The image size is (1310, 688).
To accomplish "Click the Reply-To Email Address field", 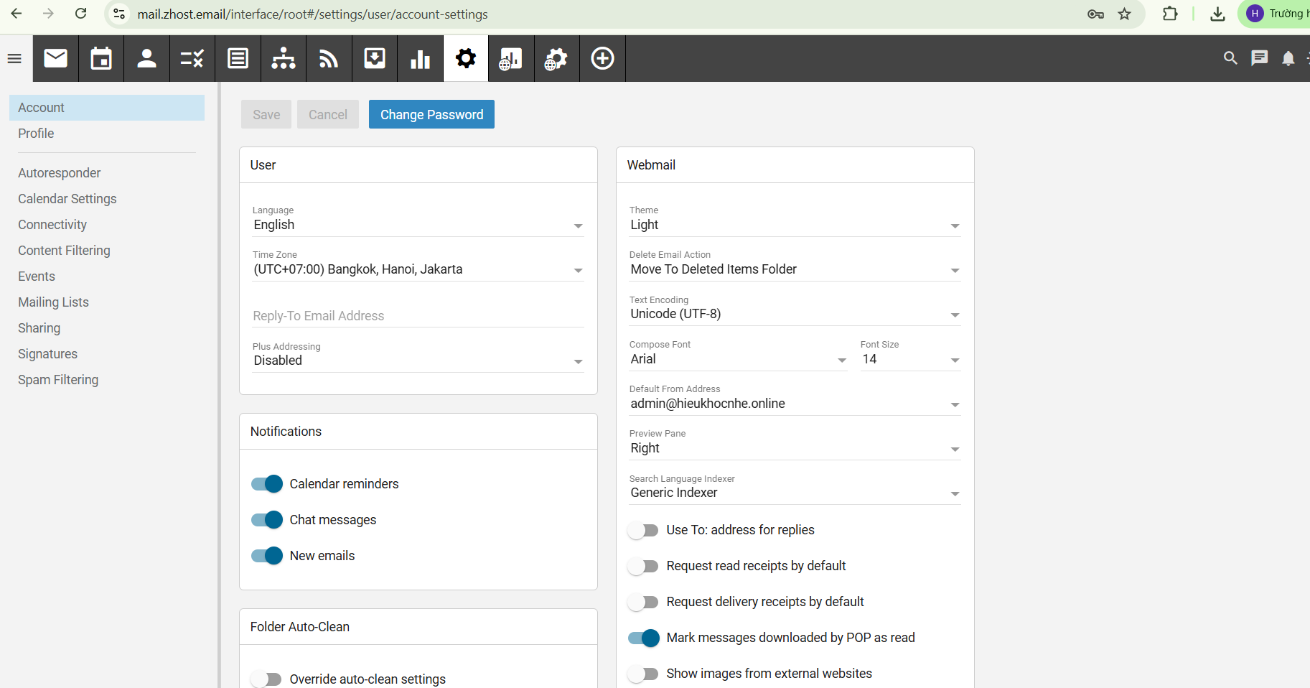I will (x=418, y=316).
